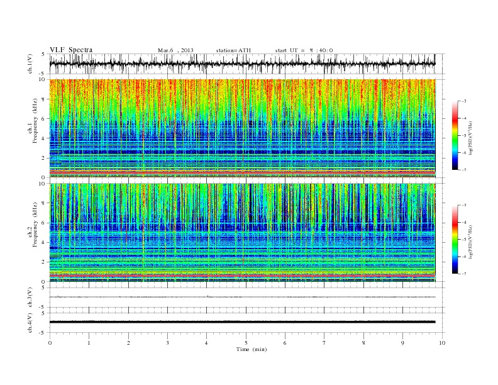Click the "2" minute tick on the time axis
The width and height of the screenshot is (498, 385).
tap(128, 343)
